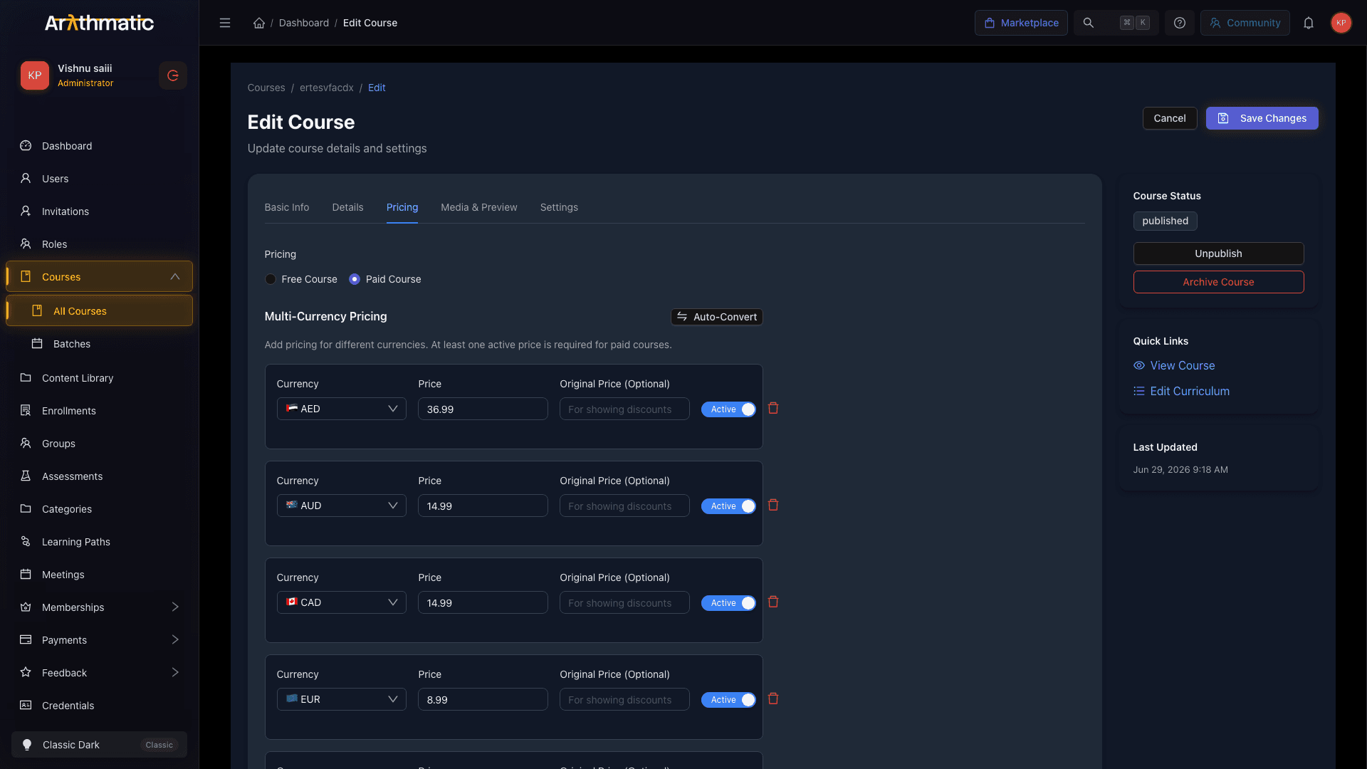Image resolution: width=1367 pixels, height=769 pixels.
Task: Switch to the Details tab
Action: coord(347,207)
